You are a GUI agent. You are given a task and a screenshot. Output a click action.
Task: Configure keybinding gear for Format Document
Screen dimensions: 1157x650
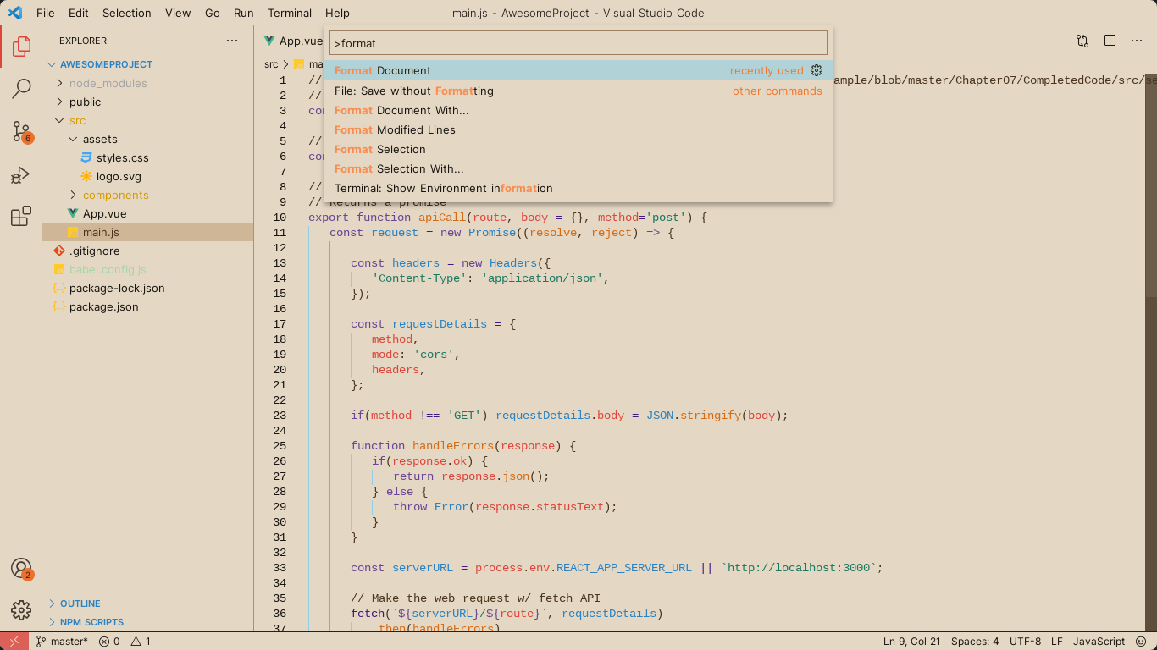(x=817, y=70)
